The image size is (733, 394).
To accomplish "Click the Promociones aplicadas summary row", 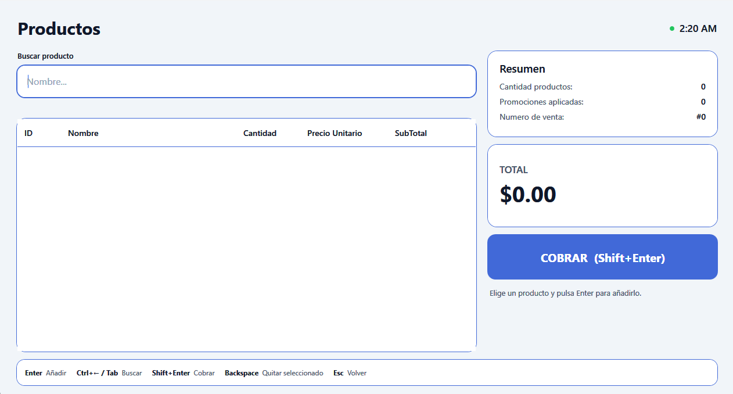I will point(602,102).
